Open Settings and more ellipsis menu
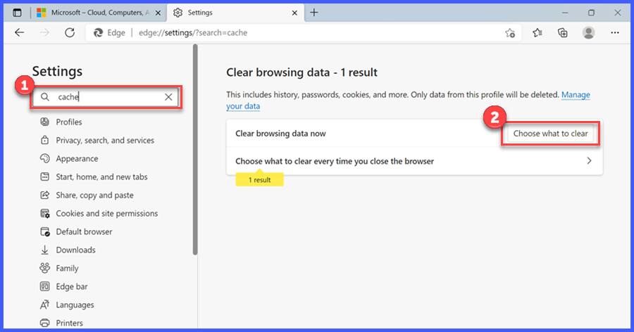The width and height of the screenshot is (634, 332). click(615, 33)
